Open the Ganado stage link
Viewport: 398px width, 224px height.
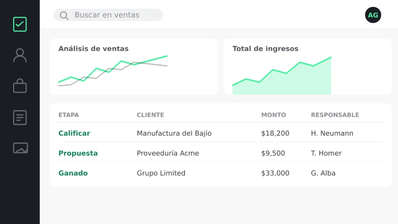[x=73, y=173]
